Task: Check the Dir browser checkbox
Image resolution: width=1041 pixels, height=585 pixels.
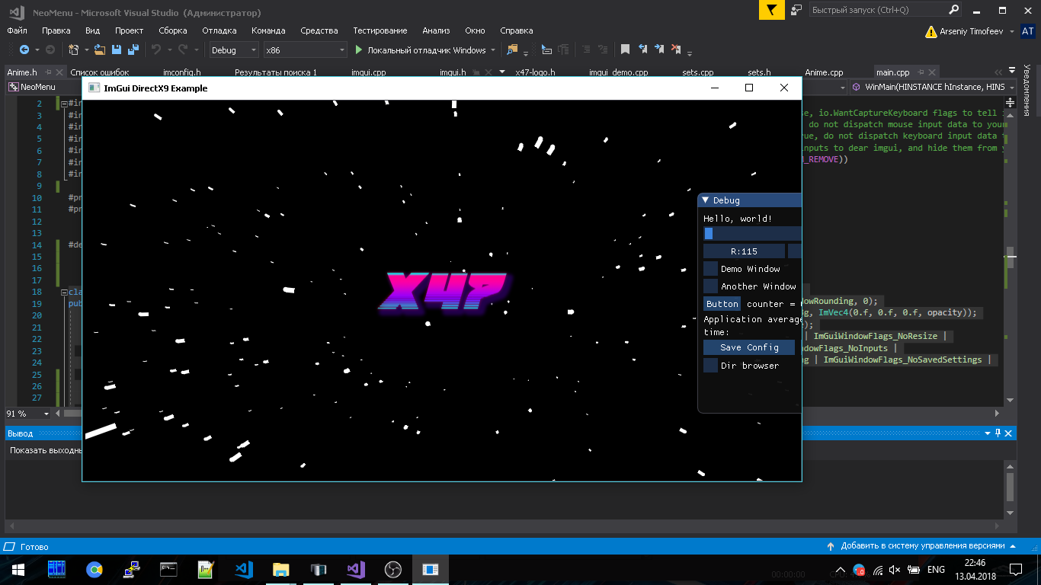Action: 710,366
